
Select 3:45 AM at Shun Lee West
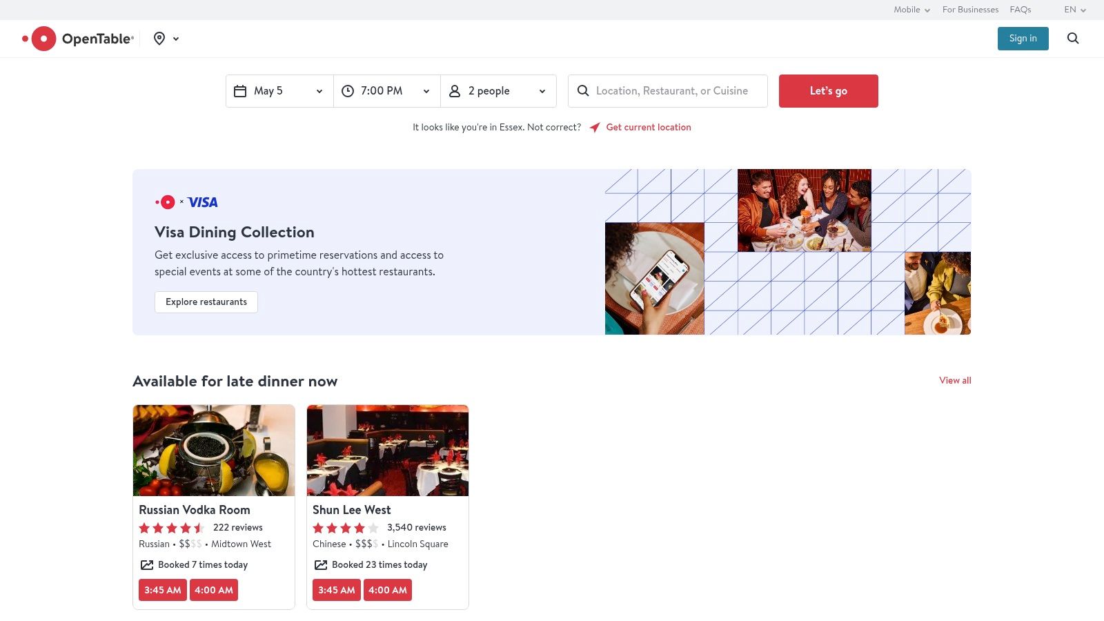[x=337, y=590]
